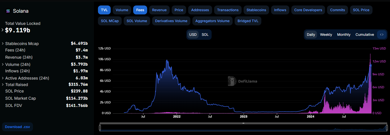Download the .csv data file
Viewport: 390px width, 135px height.
click(x=17, y=127)
